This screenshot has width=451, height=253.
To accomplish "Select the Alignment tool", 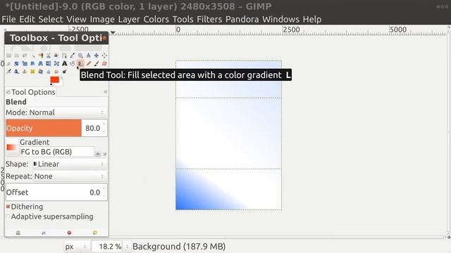I will (x=104, y=56).
